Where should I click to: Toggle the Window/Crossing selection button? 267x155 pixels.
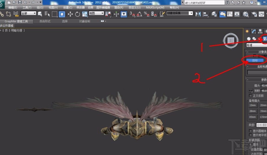point(62,14)
